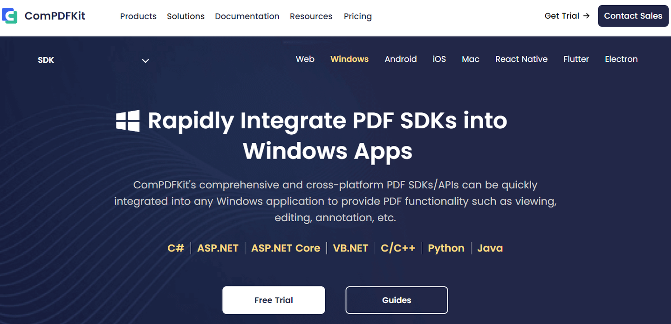Select the iOS platform tab

pos(439,59)
